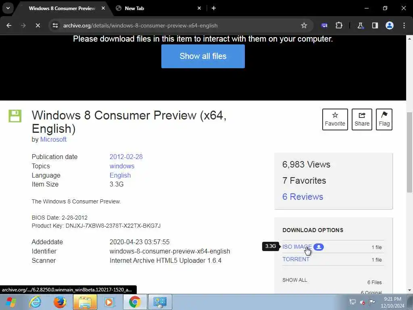Open publication date 2012-02-28 link

(x=126, y=157)
